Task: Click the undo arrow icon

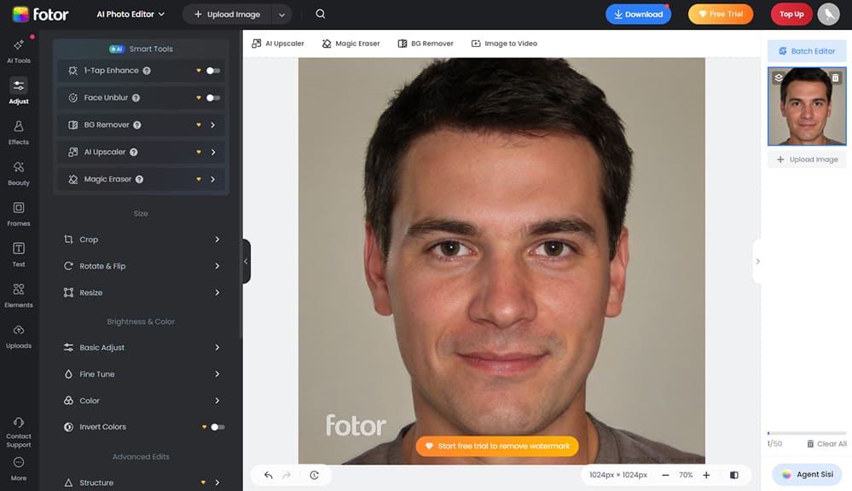Action: pyautogui.click(x=269, y=475)
